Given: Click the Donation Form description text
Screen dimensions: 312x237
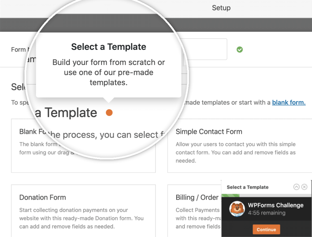Looking at the screenshot, I should click(x=81, y=218).
